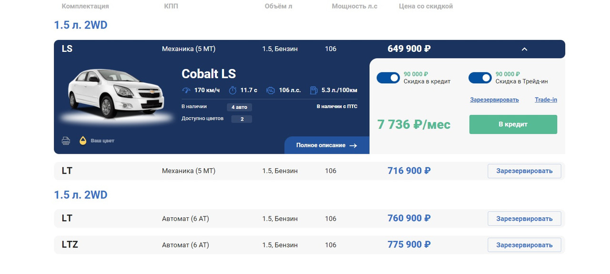Collapse the LS row with the chevron arrow
610x274 pixels.
pos(524,49)
